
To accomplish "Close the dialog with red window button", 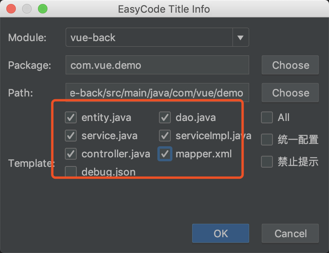I will pyautogui.click(x=11, y=9).
